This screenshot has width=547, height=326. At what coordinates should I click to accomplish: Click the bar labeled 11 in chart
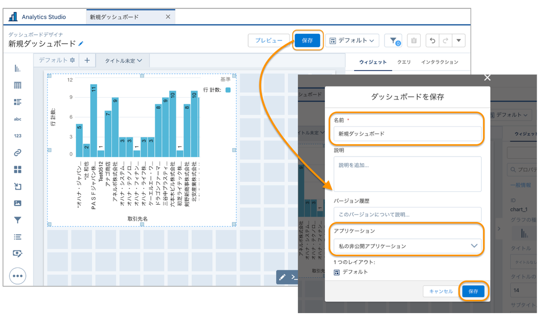click(x=93, y=120)
